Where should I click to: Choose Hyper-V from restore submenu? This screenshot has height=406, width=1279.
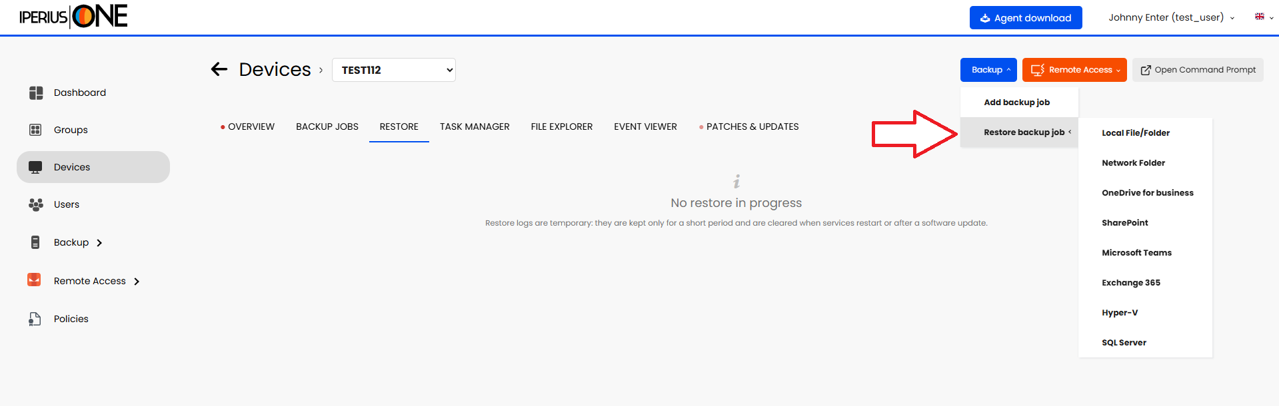pyautogui.click(x=1120, y=313)
